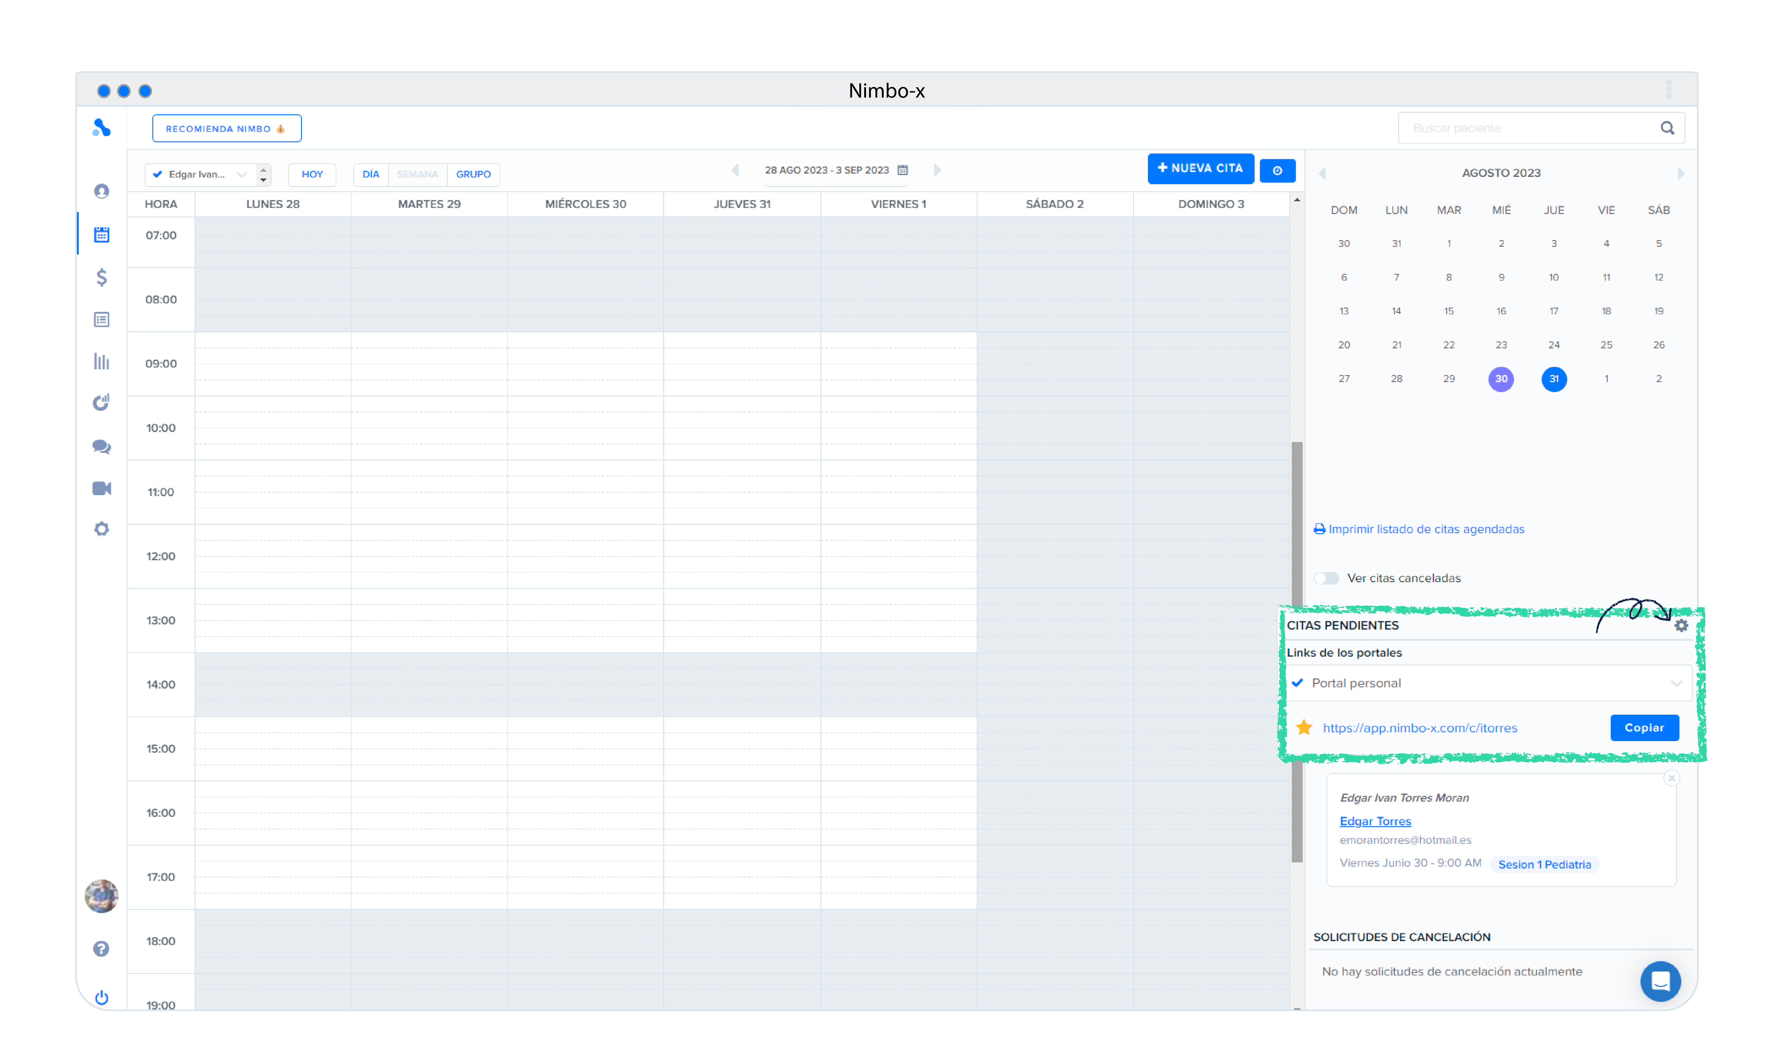Image resolution: width=1774 pixels, height=1056 pixels.
Task: Check the Portal personal checkbox
Action: tap(1298, 682)
